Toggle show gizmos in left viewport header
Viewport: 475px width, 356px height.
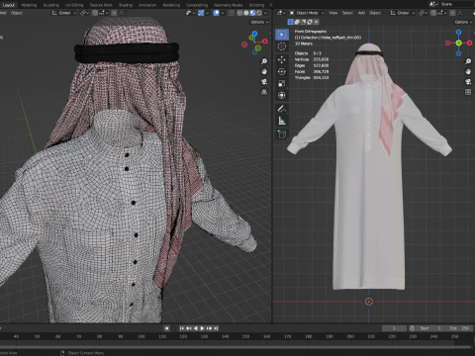click(201, 13)
